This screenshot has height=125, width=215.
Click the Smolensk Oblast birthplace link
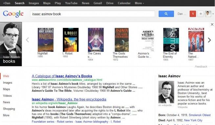200,115
